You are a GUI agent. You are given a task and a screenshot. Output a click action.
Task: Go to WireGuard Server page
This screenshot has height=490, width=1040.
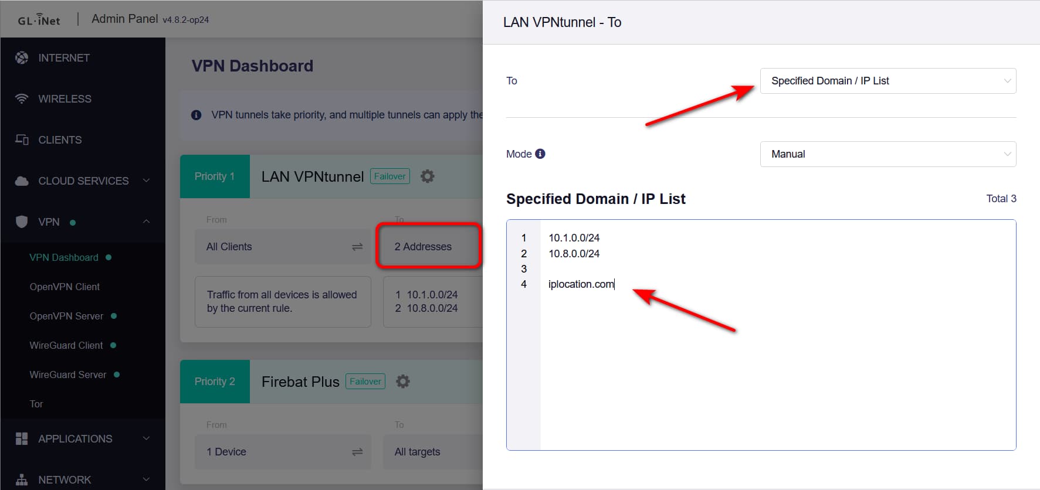[x=68, y=375]
